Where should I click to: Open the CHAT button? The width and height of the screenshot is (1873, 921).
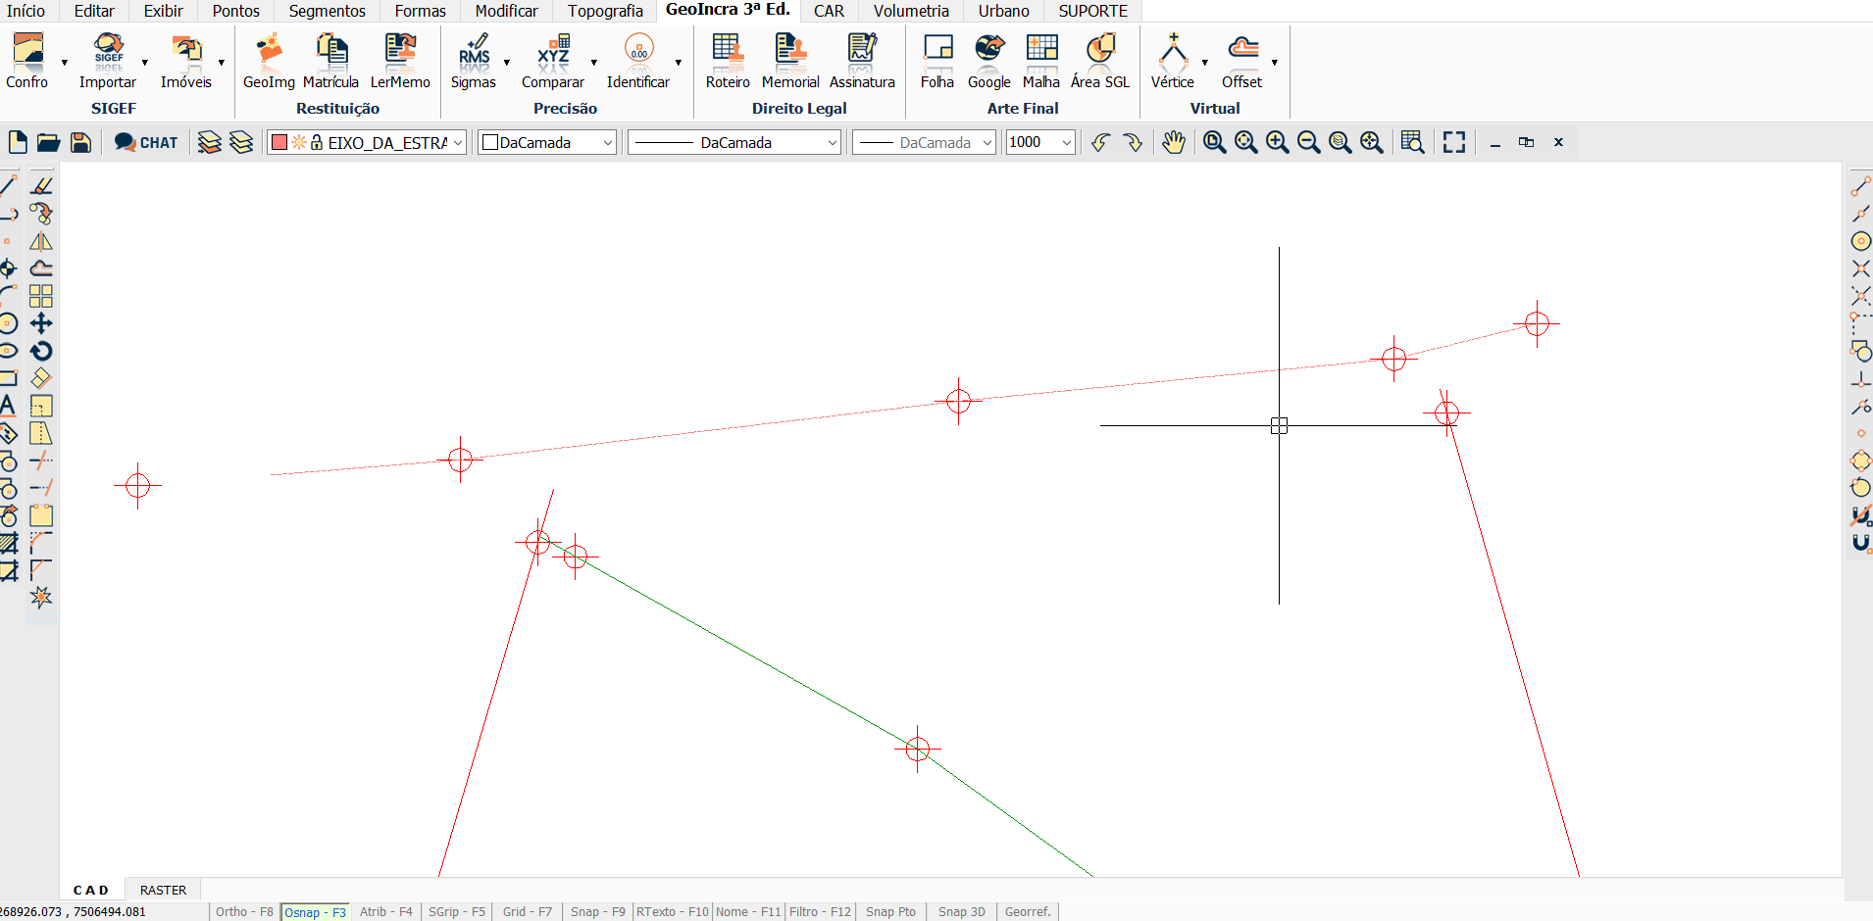pyautogui.click(x=146, y=143)
